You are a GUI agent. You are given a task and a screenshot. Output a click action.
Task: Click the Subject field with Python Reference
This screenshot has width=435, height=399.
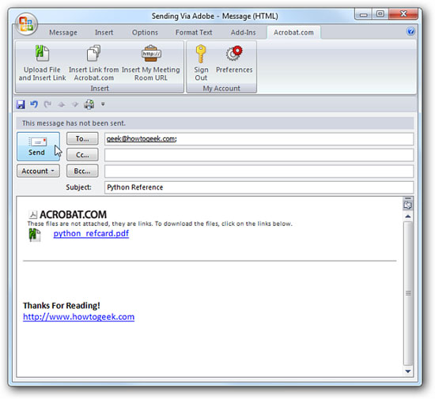tap(259, 187)
